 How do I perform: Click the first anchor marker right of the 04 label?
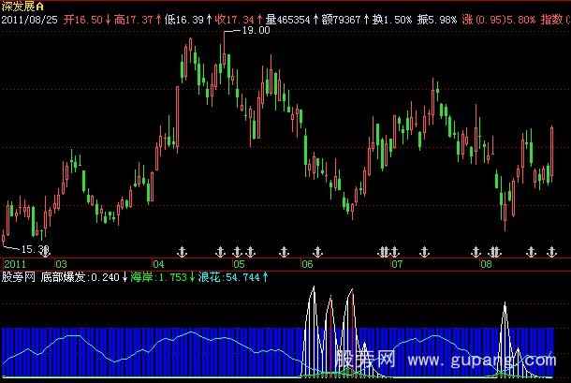(x=182, y=252)
